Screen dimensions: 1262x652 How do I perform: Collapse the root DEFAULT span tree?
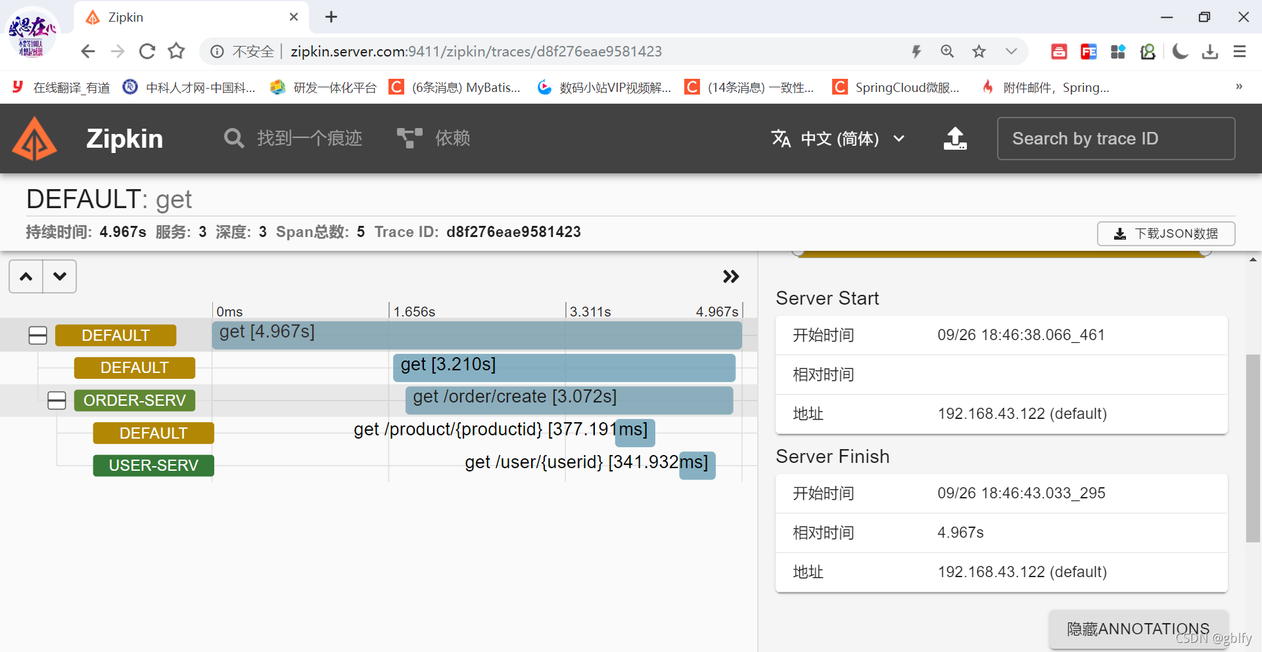tap(38, 336)
